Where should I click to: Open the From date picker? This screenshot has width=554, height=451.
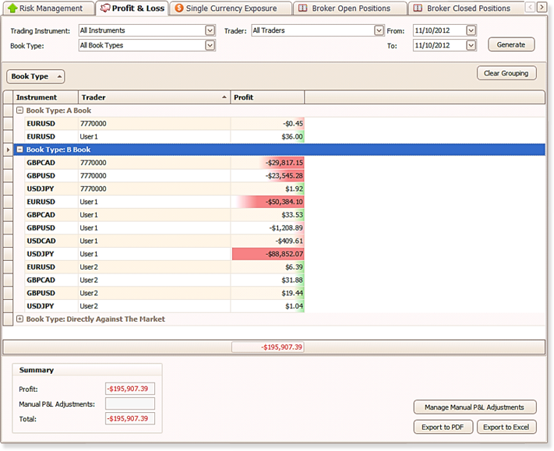(x=471, y=30)
